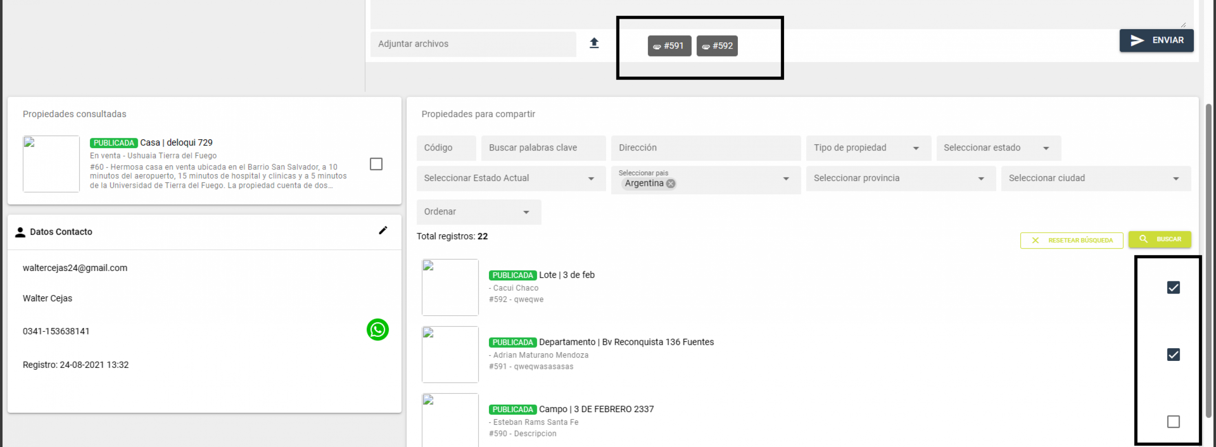
Task: Click the #591 property link chip
Action: pyautogui.click(x=669, y=46)
